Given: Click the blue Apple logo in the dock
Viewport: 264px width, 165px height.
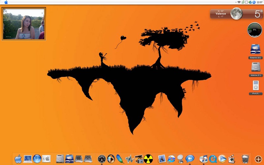Looking at the screenshot, I should point(18,159).
